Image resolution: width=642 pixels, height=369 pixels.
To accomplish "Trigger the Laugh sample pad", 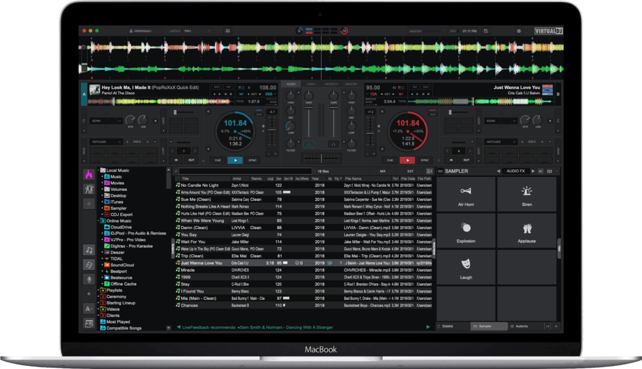I will (x=466, y=267).
